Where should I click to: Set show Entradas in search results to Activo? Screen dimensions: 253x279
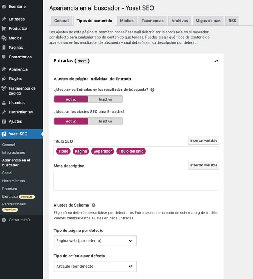(x=71, y=99)
